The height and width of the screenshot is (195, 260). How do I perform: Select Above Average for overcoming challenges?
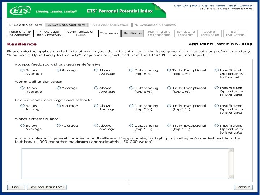pyautogui.click(x=96, y=105)
